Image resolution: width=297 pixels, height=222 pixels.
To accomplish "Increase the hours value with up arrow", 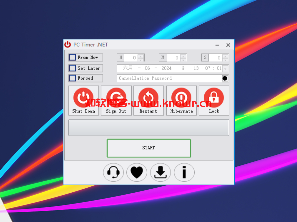I will click(141, 56).
